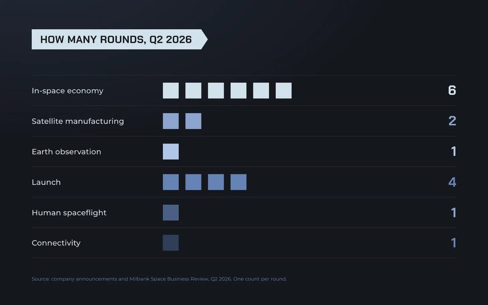Click the 'Human spaceflight' label

69,213
